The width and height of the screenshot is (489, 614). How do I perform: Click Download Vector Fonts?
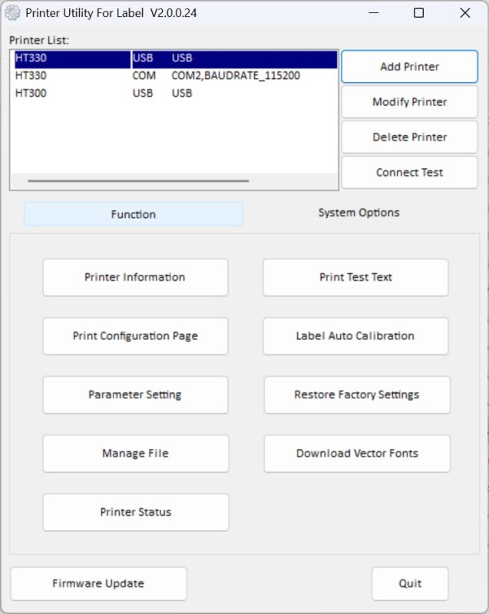(357, 454)
